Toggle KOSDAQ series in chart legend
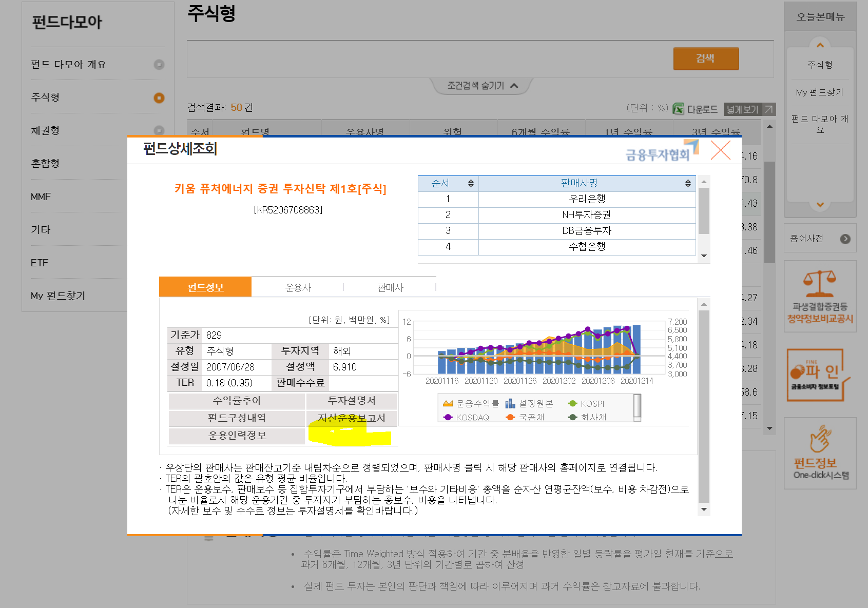Image resolution: width=868 pixels, height=608 pixels. pos(466,417)
